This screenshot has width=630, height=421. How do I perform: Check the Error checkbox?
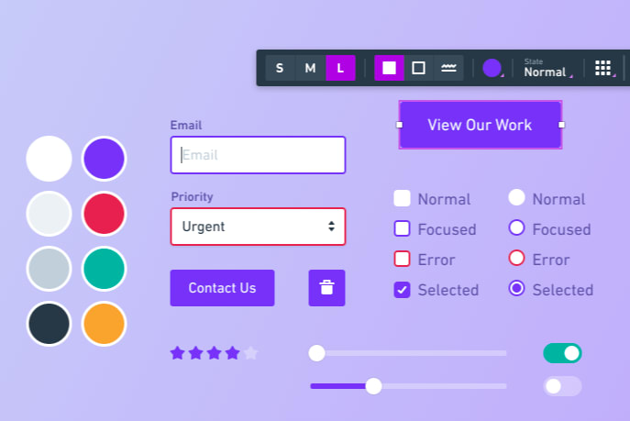click(402, 259)
